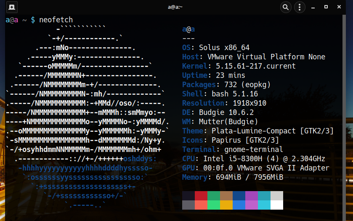The height and width of the screenshot is (221, 353).
Task: Click the 'WM: Mutter(Budgie)' line
Action: (x=220, y=122)
